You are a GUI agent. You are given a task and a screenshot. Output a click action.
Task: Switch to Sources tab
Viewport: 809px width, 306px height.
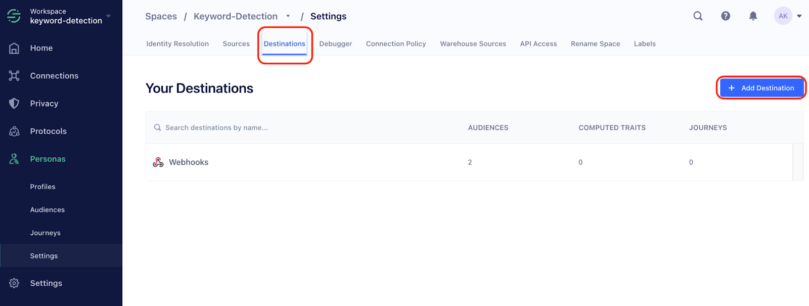(236, 44)
